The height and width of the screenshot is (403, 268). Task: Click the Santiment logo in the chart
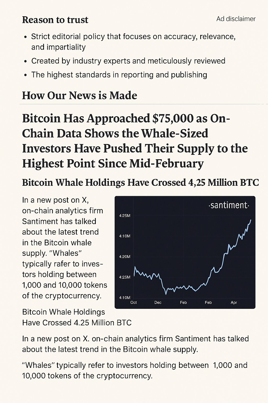(x=229, y=205)
